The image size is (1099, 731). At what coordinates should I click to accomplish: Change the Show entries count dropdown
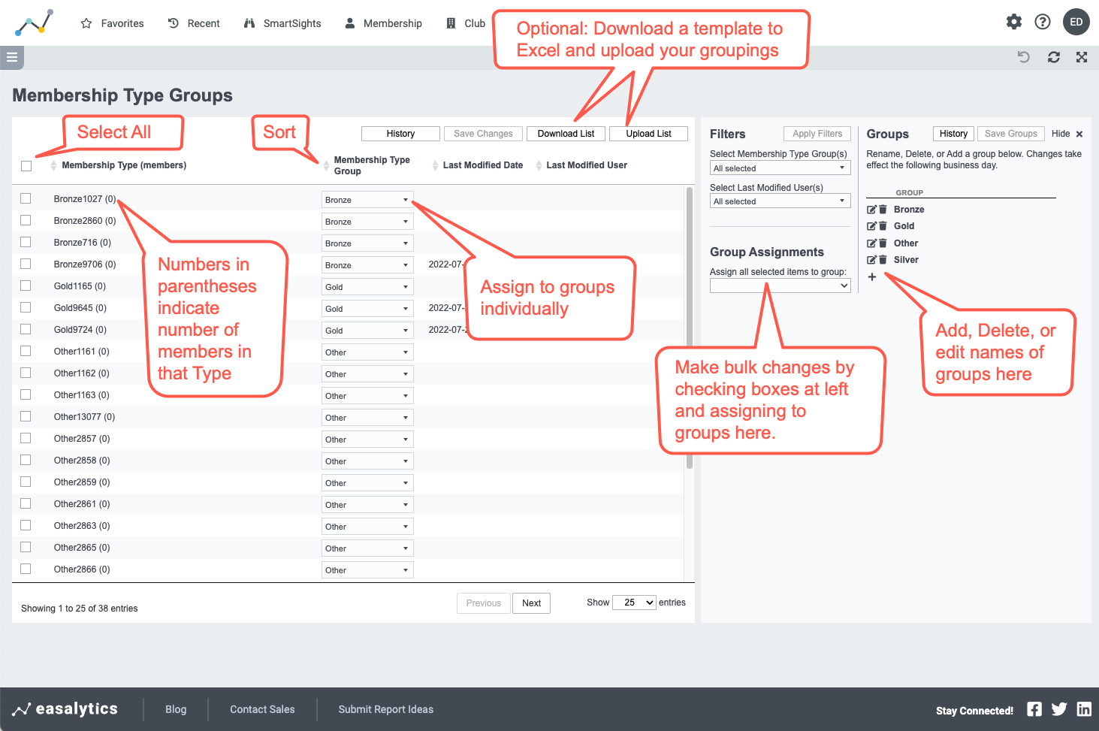(633, 602)
